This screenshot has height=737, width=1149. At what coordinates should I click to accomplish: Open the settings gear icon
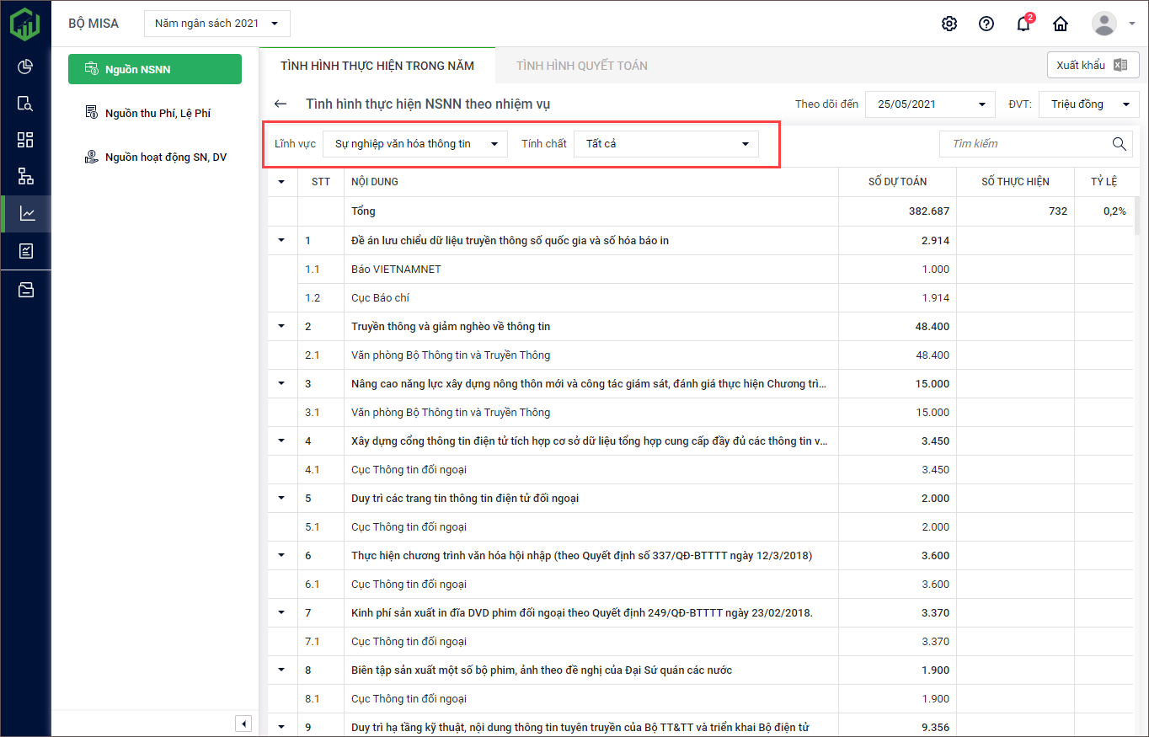(949, 24)
